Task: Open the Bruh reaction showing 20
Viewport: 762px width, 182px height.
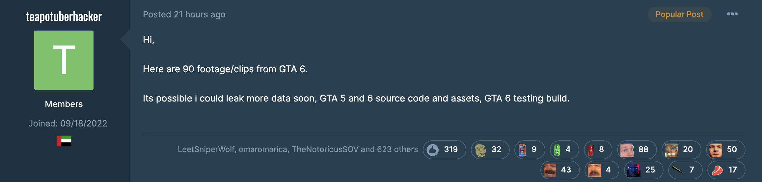Action: click(x=681, y=150)
